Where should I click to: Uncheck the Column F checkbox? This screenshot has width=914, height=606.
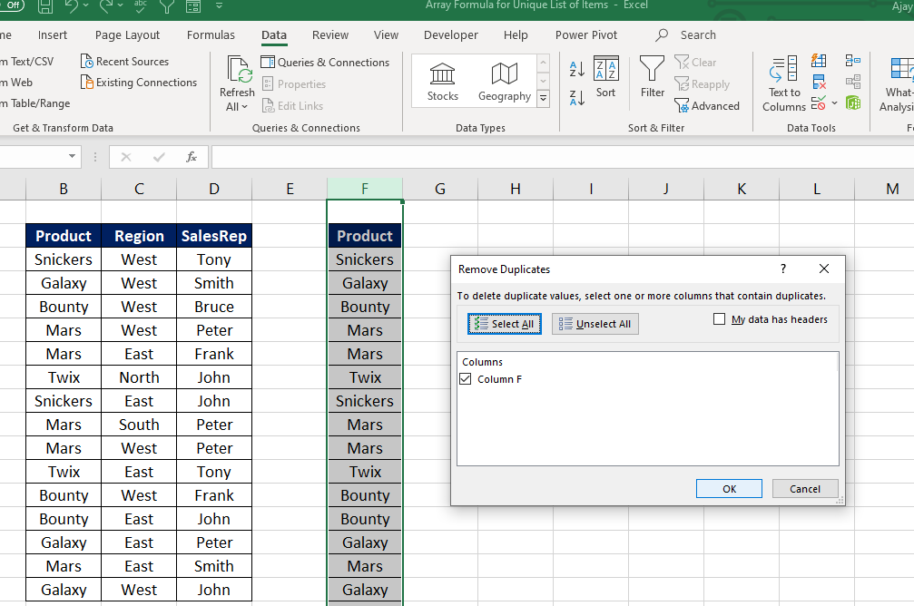(x=465, y=379)
